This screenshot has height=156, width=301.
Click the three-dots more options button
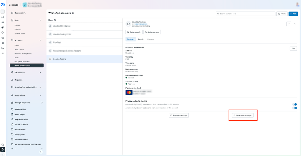click(x=289, y=24)
